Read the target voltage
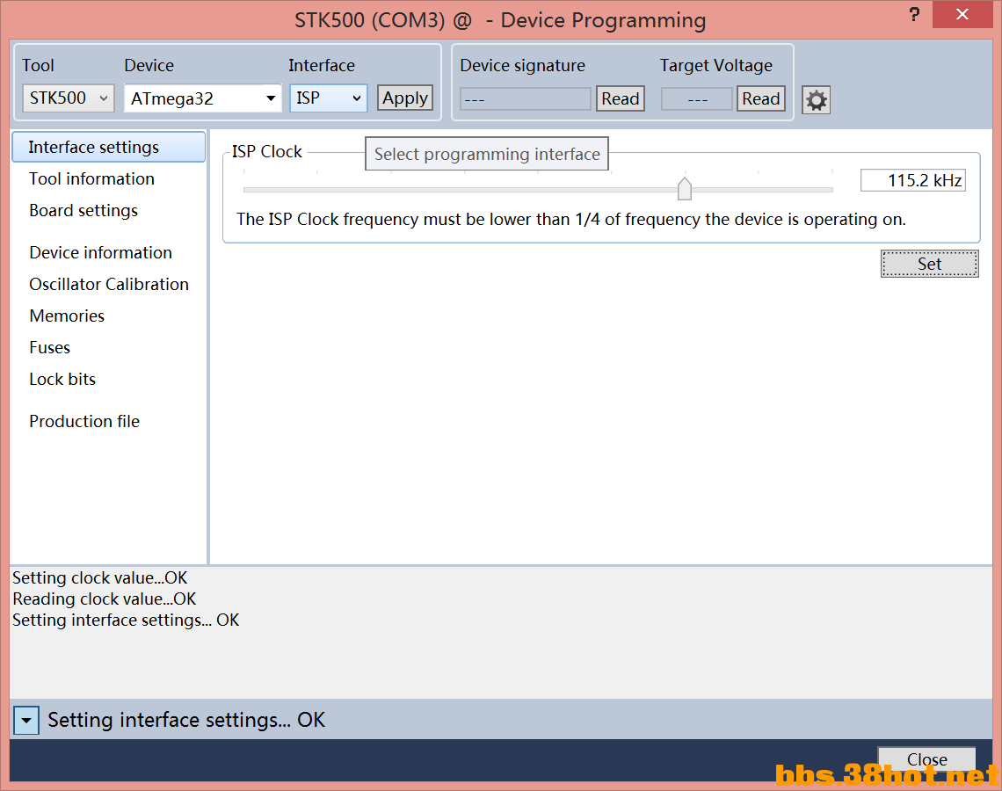This screenshot has width=1002, height=791. tap(760, 99)
